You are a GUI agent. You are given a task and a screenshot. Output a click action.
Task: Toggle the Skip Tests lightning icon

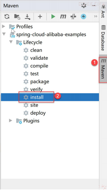coord(83,16)
